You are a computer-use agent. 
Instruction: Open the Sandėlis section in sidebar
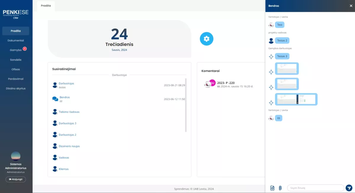[x=16, y=60]
